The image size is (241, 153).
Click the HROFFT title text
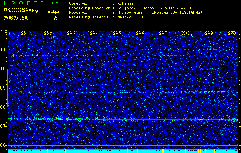point(24,3)
